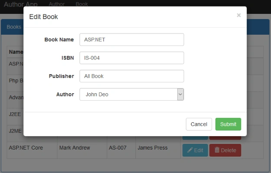The image size is (271, 173).
Task: Open the Author dropdown
Action: (132, 95)
